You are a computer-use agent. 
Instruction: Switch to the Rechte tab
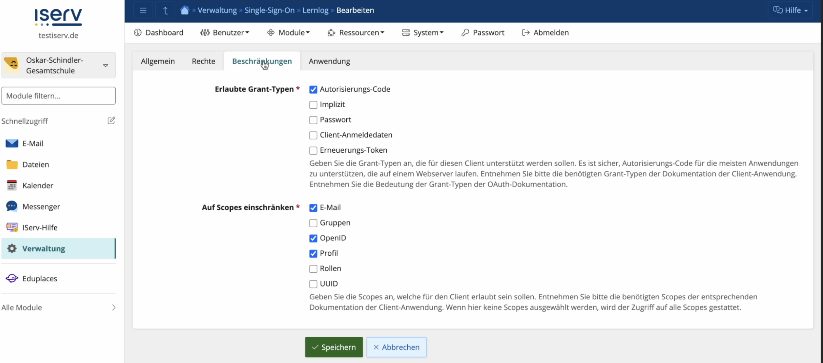coord(203,61)
